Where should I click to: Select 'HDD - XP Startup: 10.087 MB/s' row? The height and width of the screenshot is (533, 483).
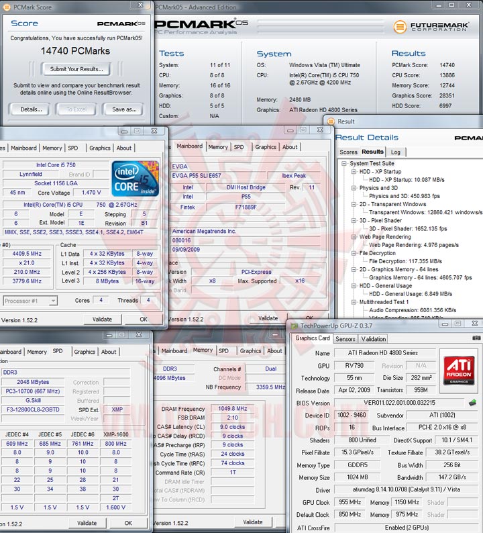[x=407, y=180]
